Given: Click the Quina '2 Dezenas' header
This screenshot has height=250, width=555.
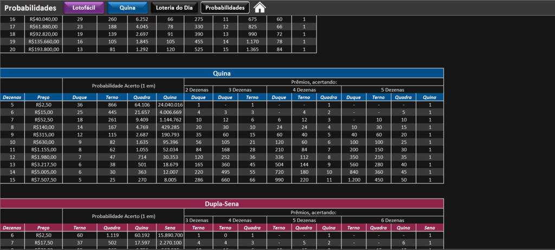Looking at the screenshot, I should (x=198, y=89).
